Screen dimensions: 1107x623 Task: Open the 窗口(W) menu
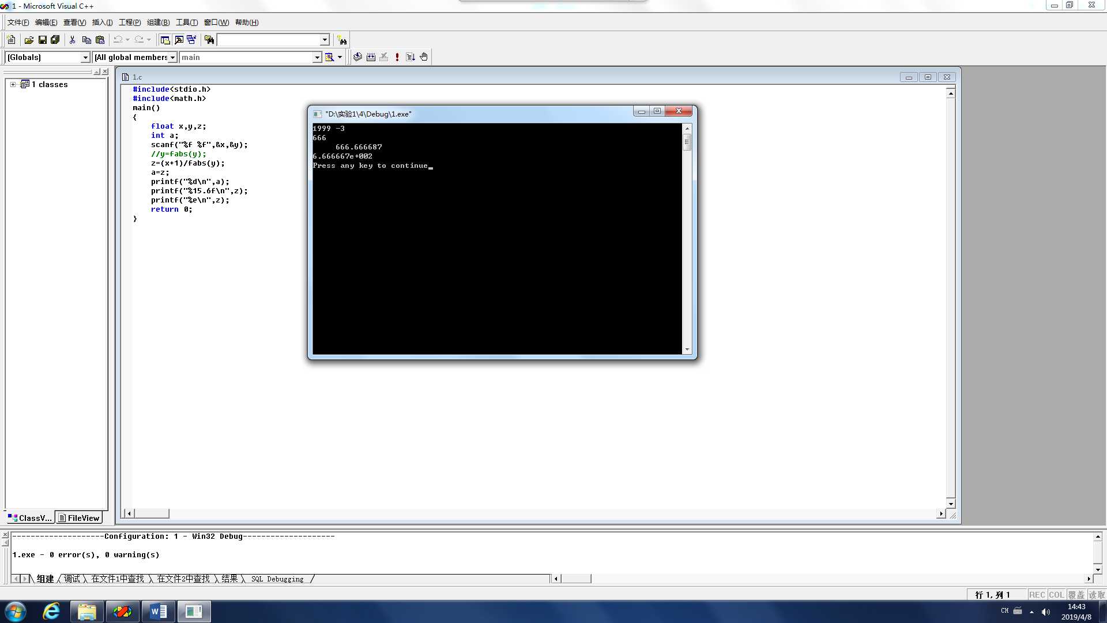[x=216, y=22]
